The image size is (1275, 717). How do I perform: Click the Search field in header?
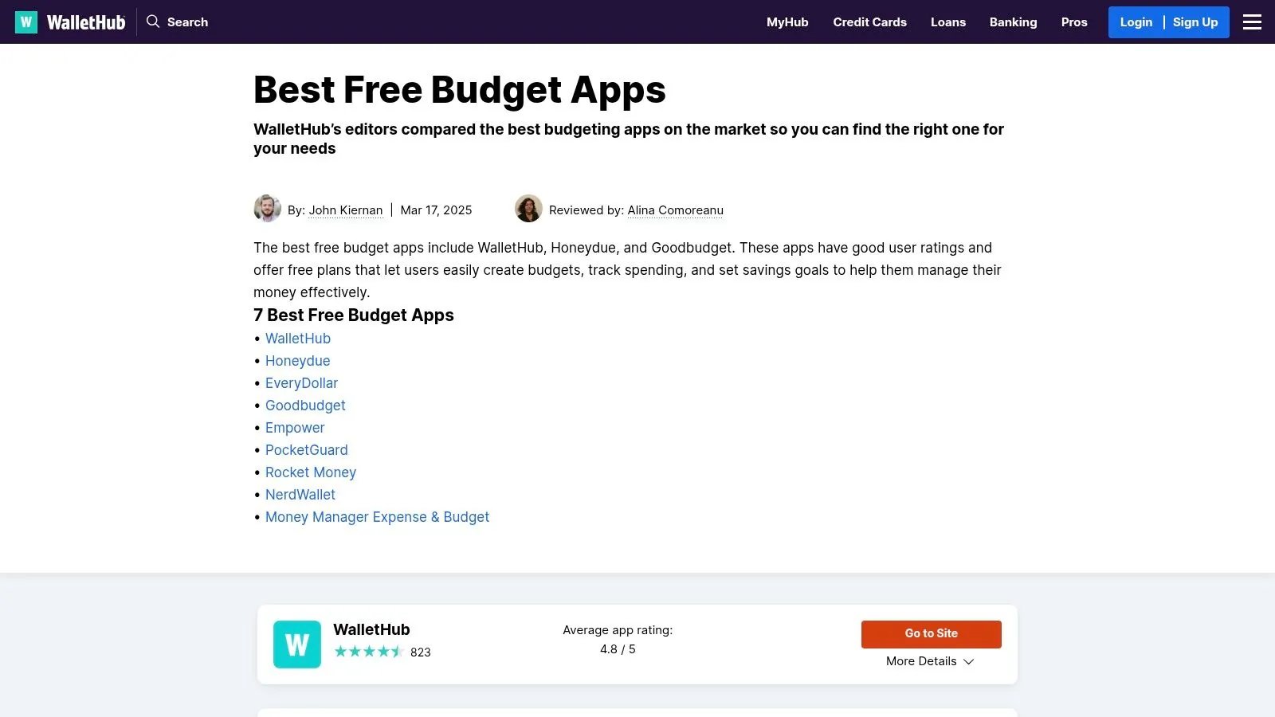pos(187,22)
